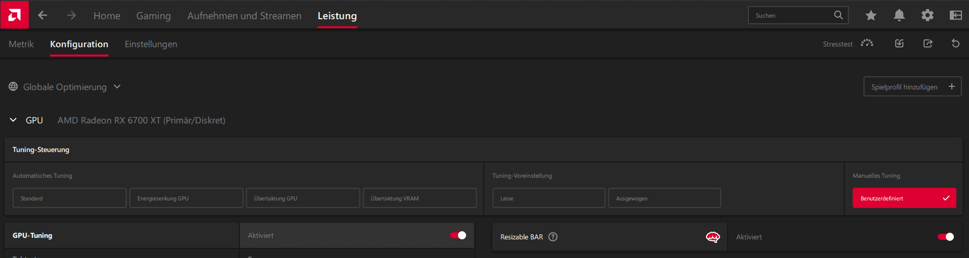Click the Resizable BAR label
969x258 pixels.
pyautogui.click(x=522, y=237)
